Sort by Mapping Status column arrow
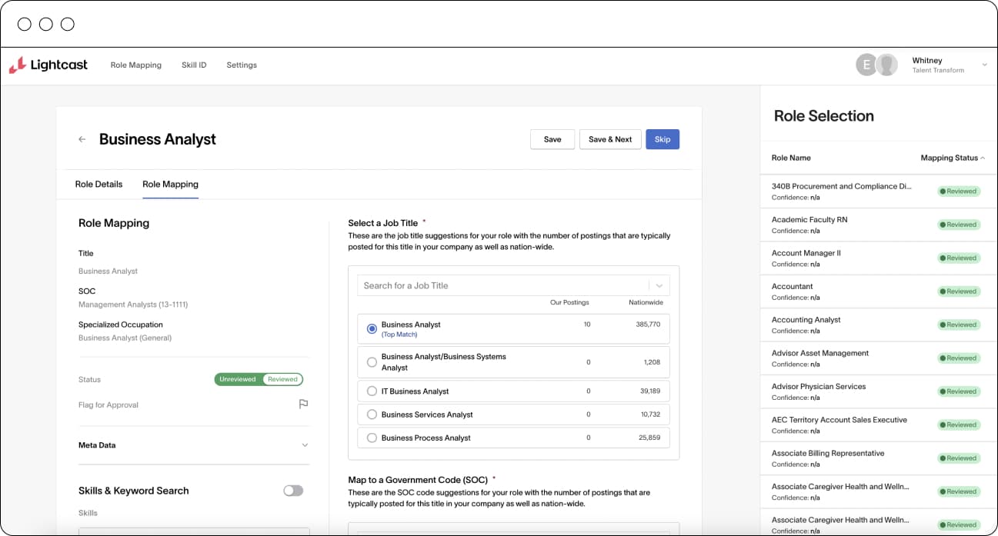The height and width of the screenshot is (536, 998). coord(983,158)
